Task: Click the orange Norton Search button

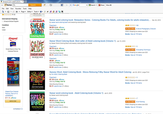Action: pos(35,5)
